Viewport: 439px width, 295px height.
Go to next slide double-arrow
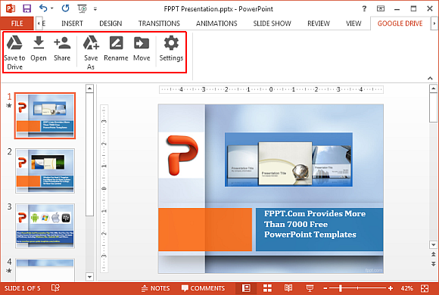pos(433,264)
